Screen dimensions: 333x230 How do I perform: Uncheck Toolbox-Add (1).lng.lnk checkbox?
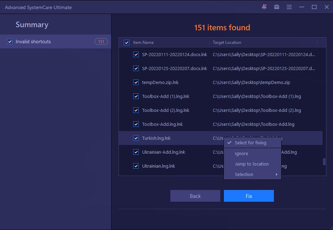tap(136, 96)
